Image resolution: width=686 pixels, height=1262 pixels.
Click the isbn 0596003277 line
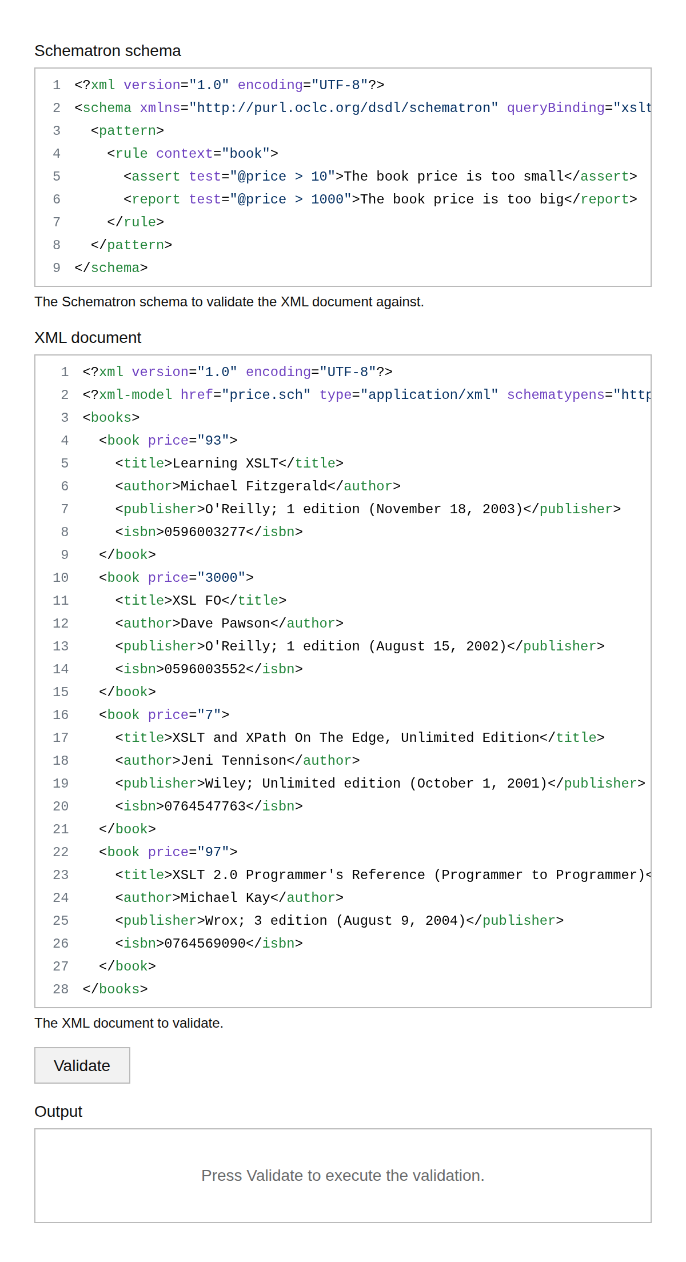[x=209, y=532]
